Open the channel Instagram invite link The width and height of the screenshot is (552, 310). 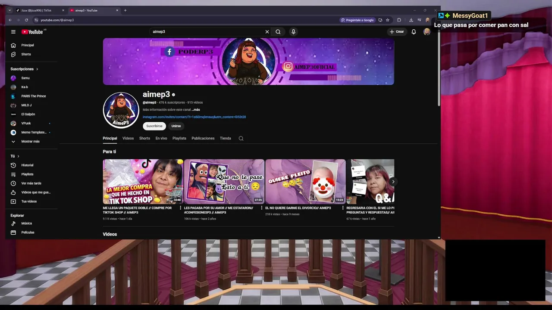point(194,117)
